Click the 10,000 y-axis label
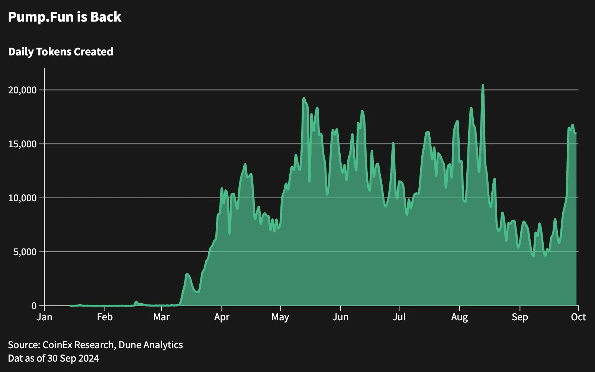This screenshot has width=595, height=372. [22, 198]
